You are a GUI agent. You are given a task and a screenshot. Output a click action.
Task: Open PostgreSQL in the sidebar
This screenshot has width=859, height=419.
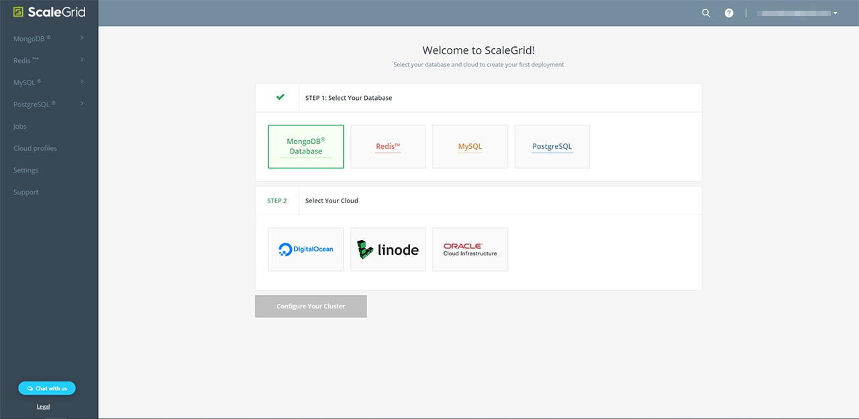(34, 105)
